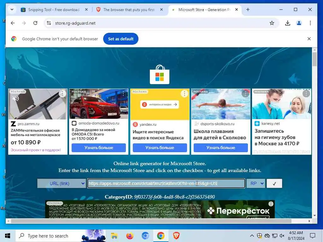Image resolution: width=323 pixels, height=242 pixels.
Task: Click the red OMODA car ad image
Action: 99,104
